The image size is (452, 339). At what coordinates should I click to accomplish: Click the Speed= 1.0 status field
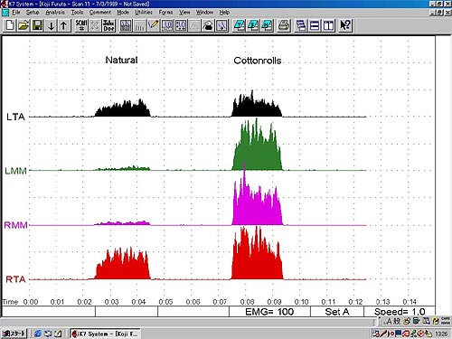(400, 312)
